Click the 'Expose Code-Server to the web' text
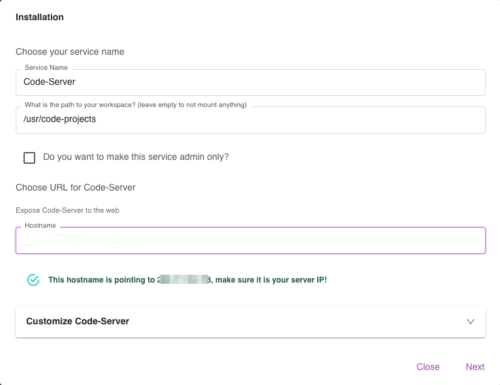This screenshot has height=385, width=500. (67, 211)
